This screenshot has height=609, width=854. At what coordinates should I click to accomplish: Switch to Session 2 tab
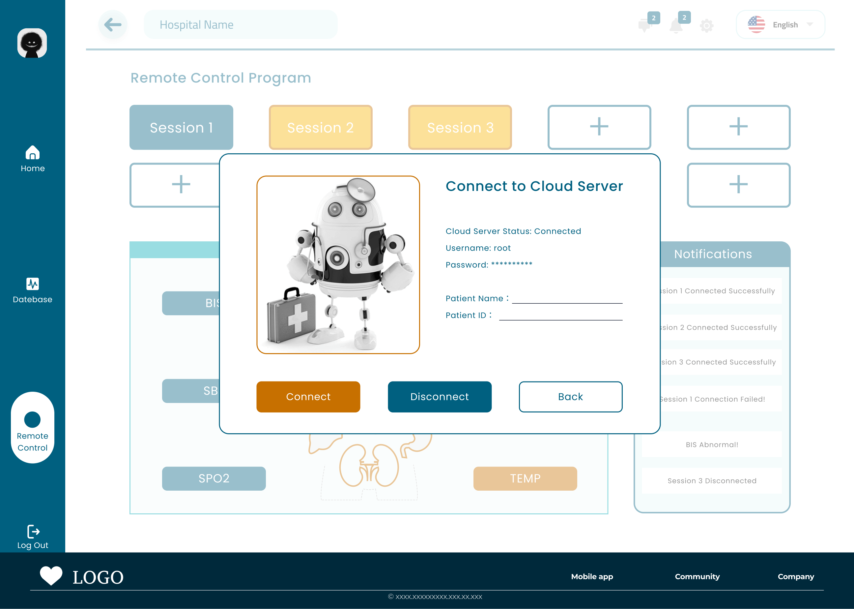pyautogui.click(x=320, y=128)
